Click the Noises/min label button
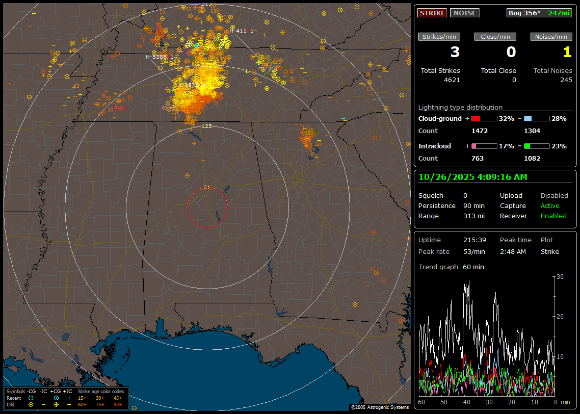The image size is (580, 414). (x=551, y=37)
